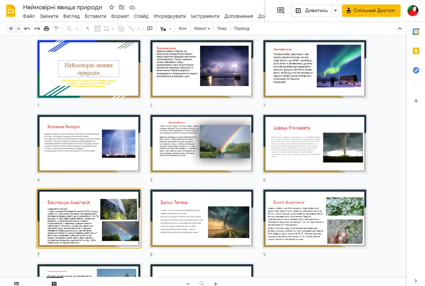
Task: Open the Інструменти menu
Action: [205, 16]
